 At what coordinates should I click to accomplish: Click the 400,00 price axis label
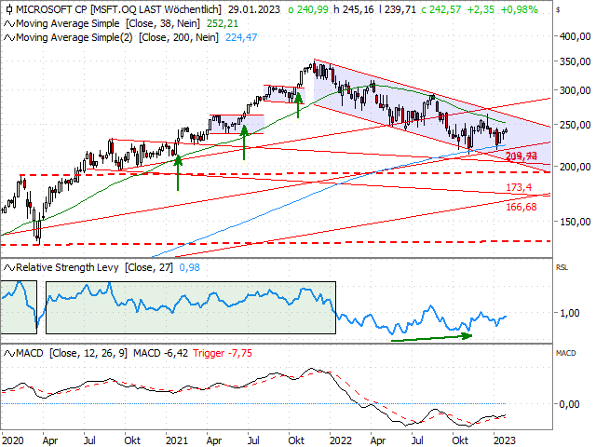(576, 37)
